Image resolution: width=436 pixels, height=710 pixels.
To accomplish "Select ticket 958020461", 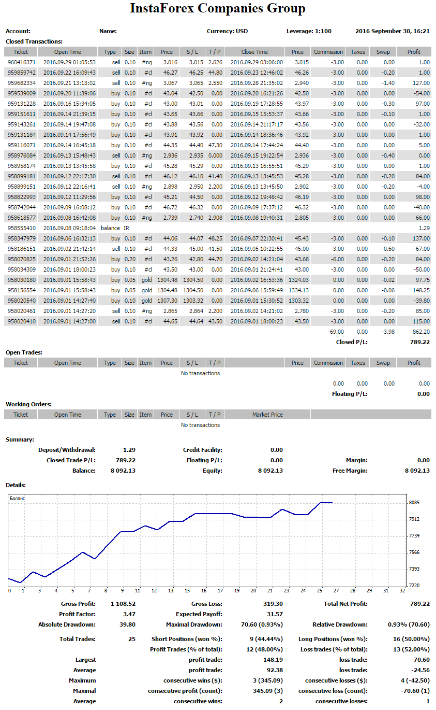I will pos(21,311).
